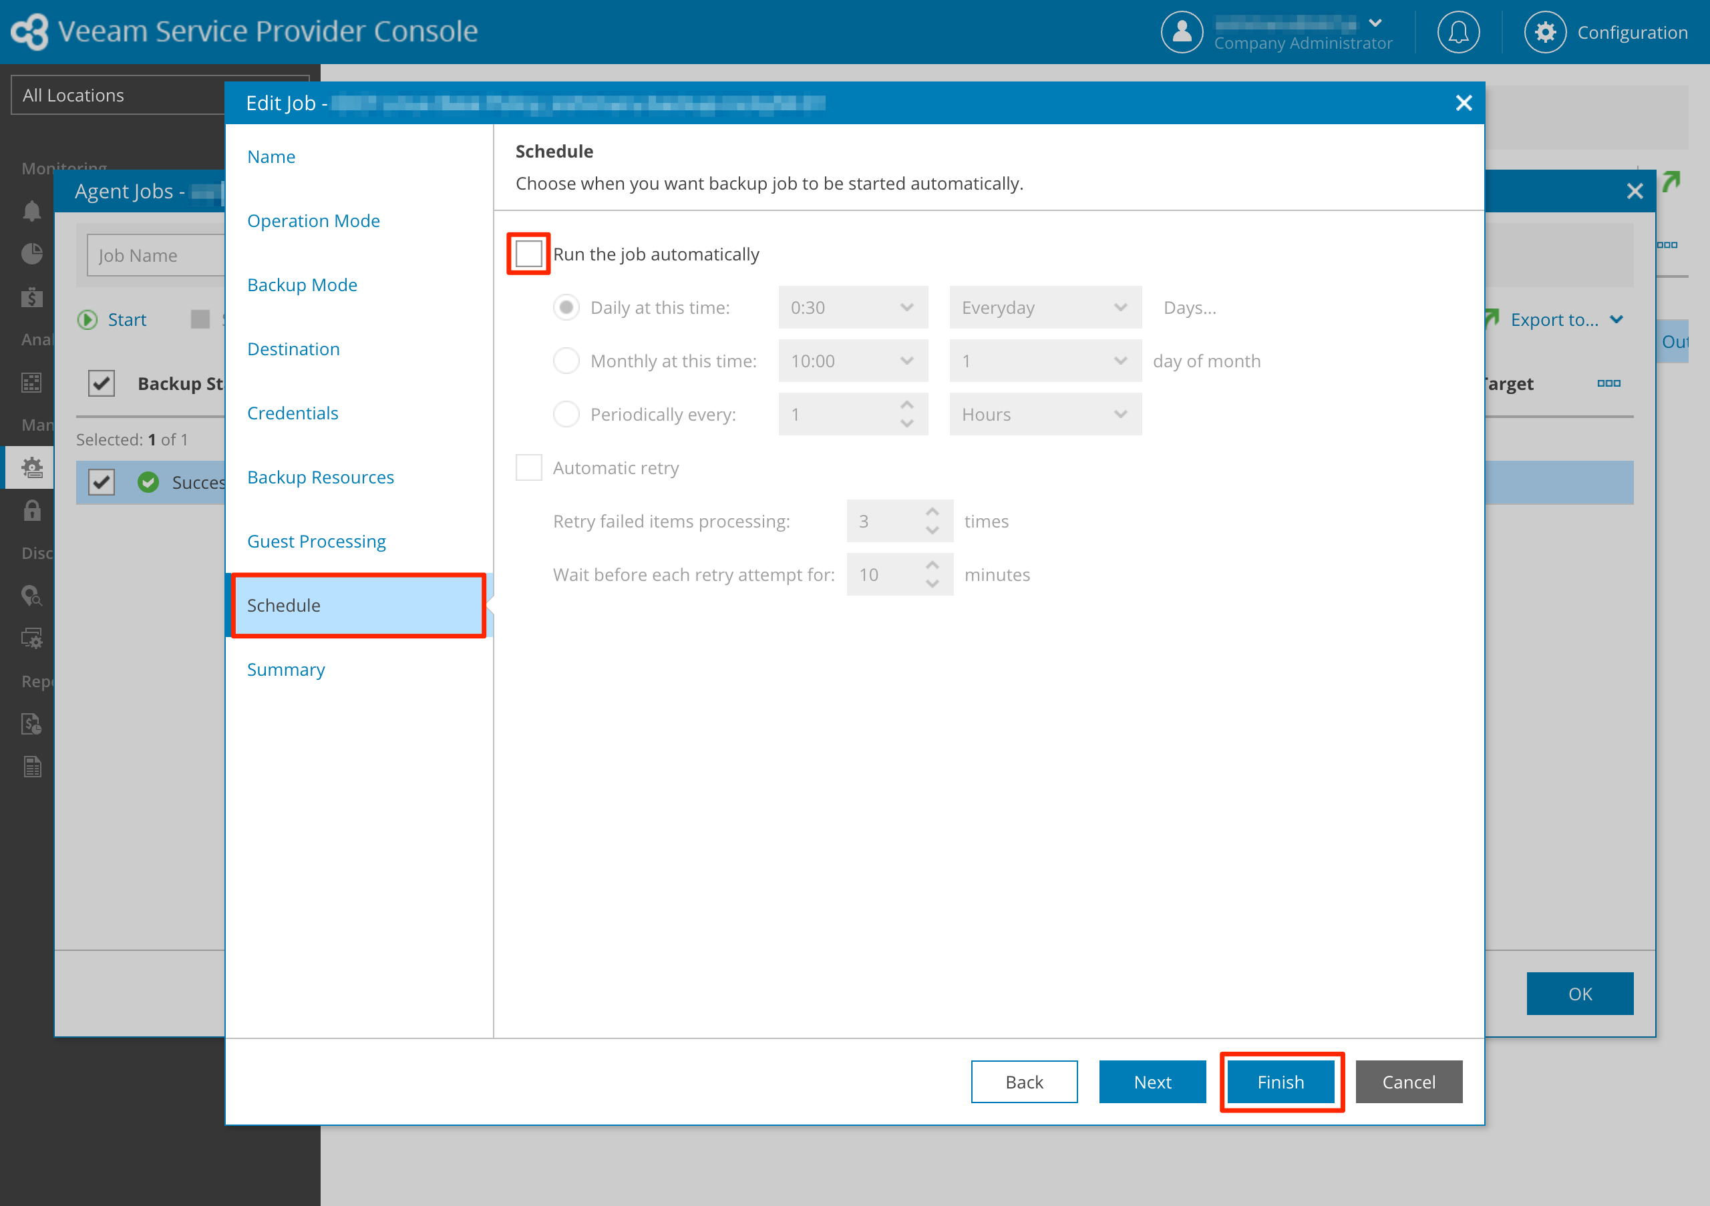
Task: Open the padlock sidebar icon
Action: 31,511
